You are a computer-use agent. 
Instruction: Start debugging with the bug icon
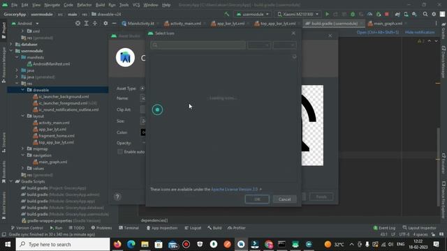click(x=353, y=14)
